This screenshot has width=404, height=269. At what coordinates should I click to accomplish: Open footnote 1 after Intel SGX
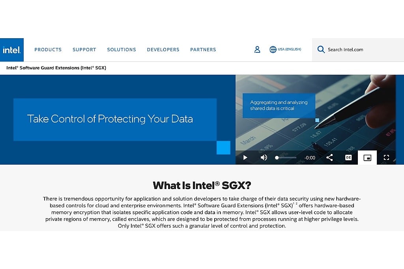pyautogui.click(x=294, y=204)
